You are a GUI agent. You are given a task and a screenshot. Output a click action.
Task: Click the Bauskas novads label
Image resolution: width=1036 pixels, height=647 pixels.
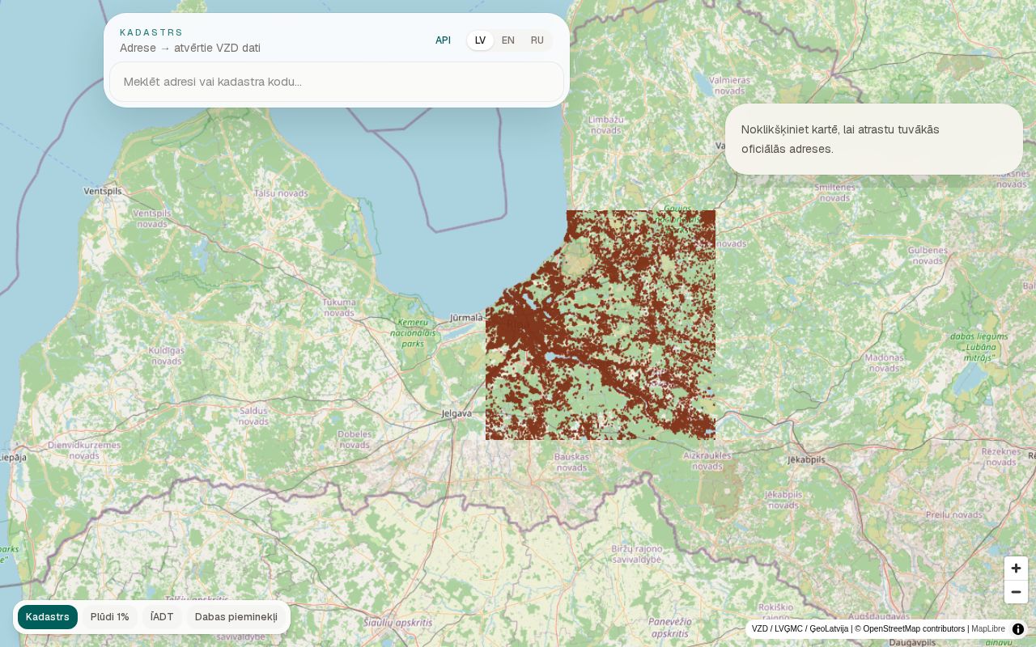[x=571, y=462]
